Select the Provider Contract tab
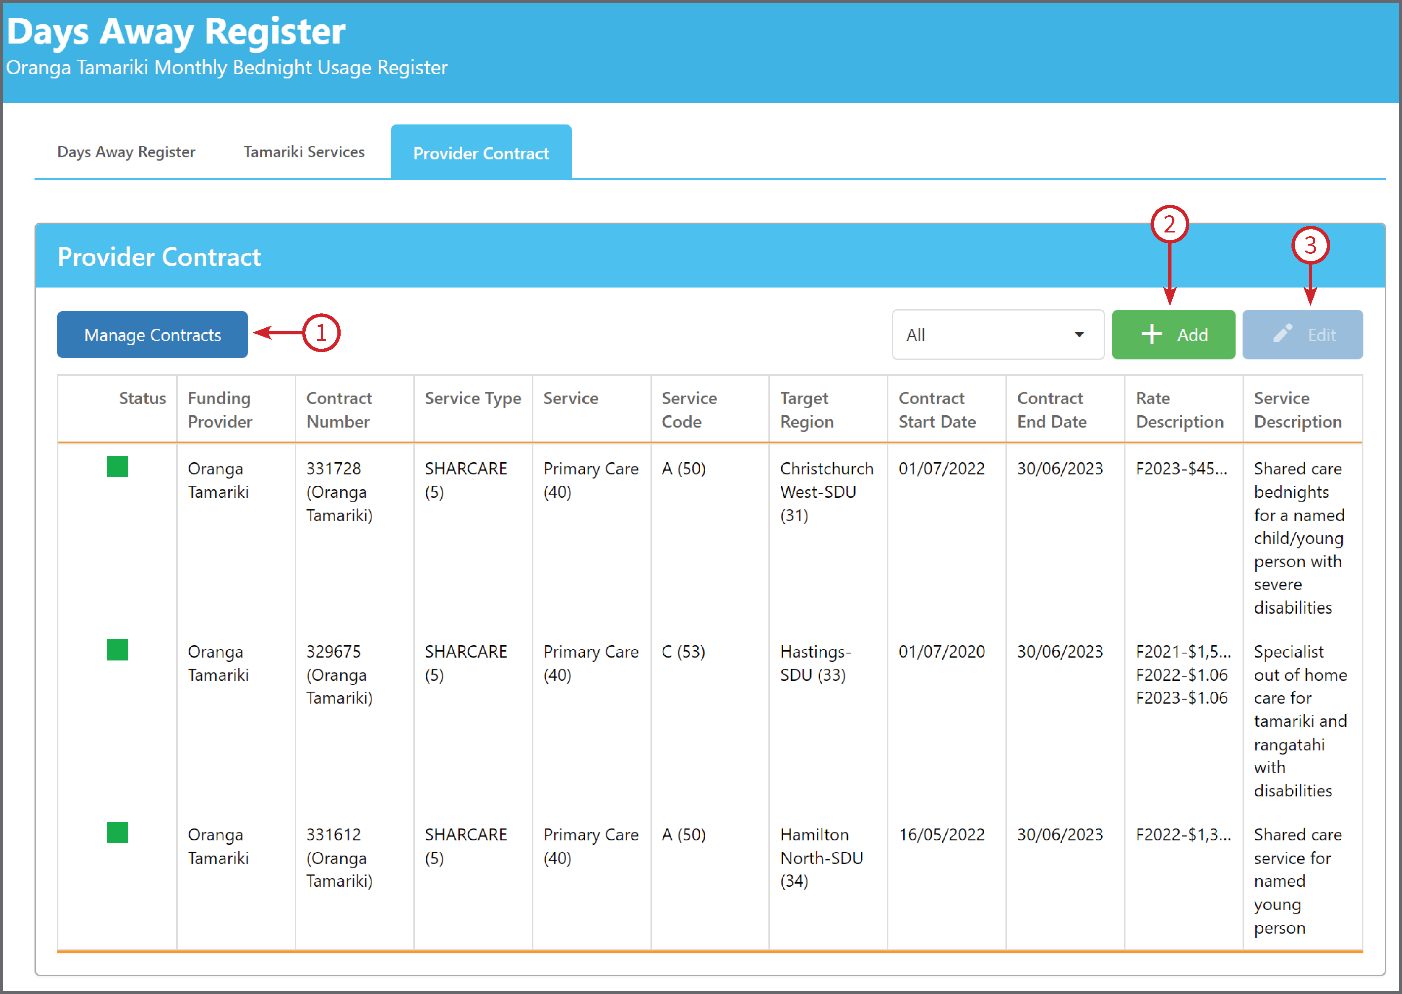Image resolution: width=1402 pixels, height=994 pixels. click(x=481, y=152)
